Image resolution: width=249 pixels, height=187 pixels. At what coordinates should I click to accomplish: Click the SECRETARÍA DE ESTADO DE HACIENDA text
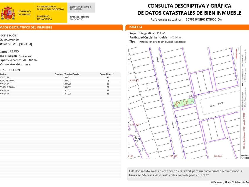point(80,8)
